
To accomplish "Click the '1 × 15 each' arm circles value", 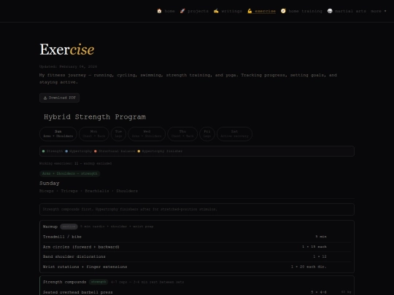I will click(314, 247).
